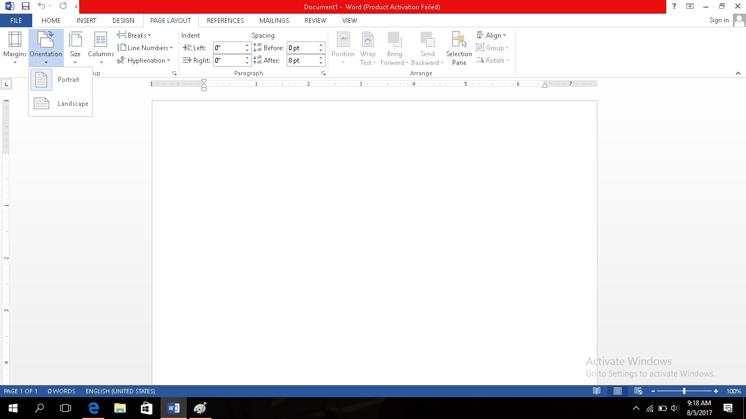Click the account avatar next to Sign in
The height and width of the screenshot is (419, 746).
tap(739, 21)
